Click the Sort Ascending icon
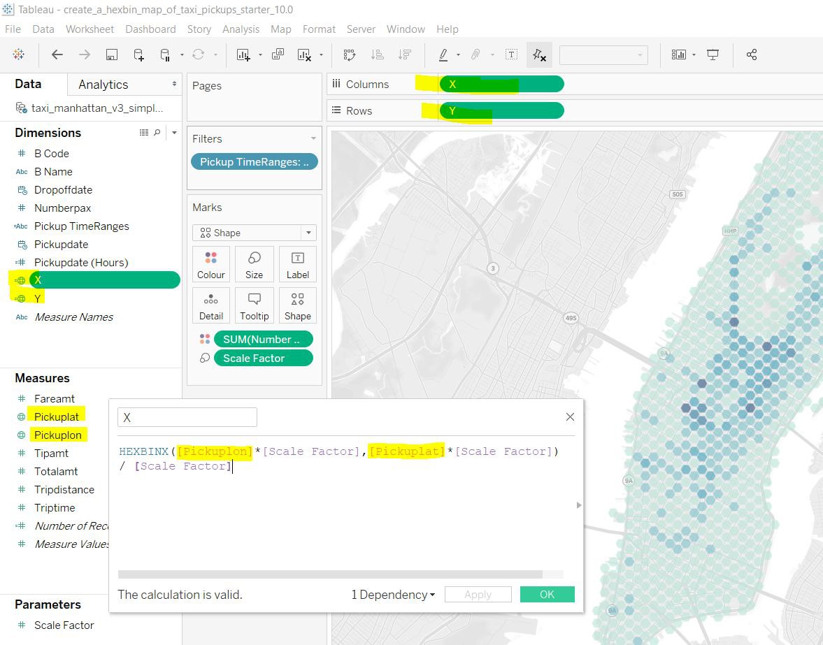Screen dimensions: 823x645 tap(378, 55)
